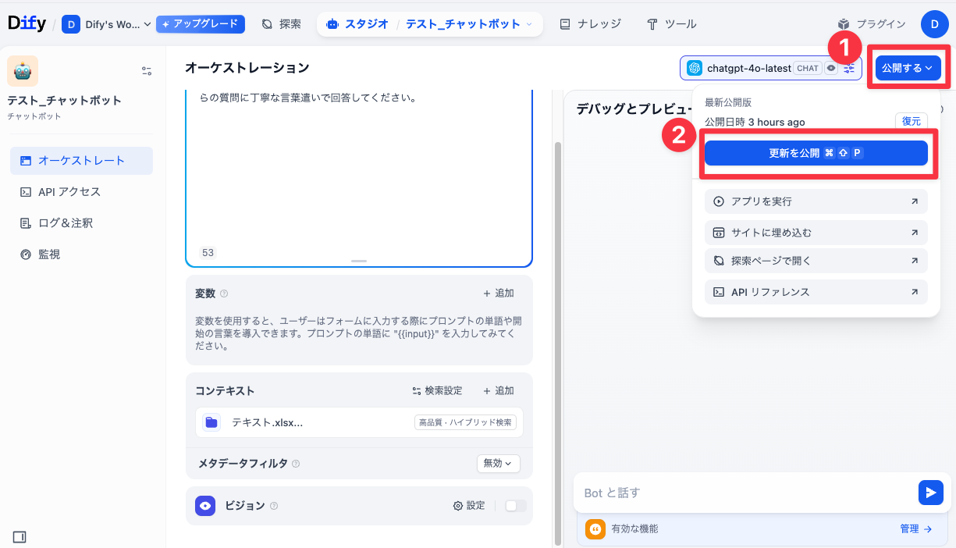956x548 pixels.
Task: Click help icon next to 変数
Action: (x=224, y=294)
